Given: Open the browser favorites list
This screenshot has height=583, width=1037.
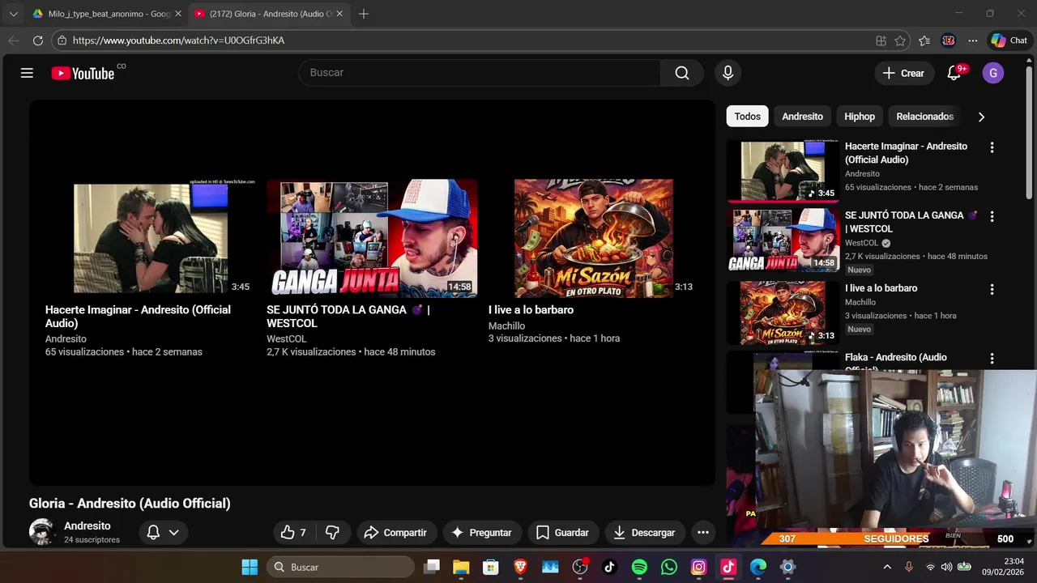Looking at the screenshot, I should 924,40.
